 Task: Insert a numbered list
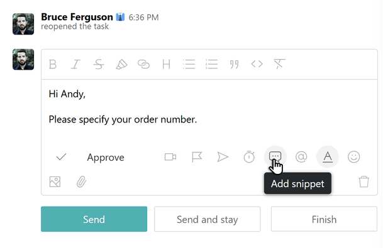pos(211,65)
